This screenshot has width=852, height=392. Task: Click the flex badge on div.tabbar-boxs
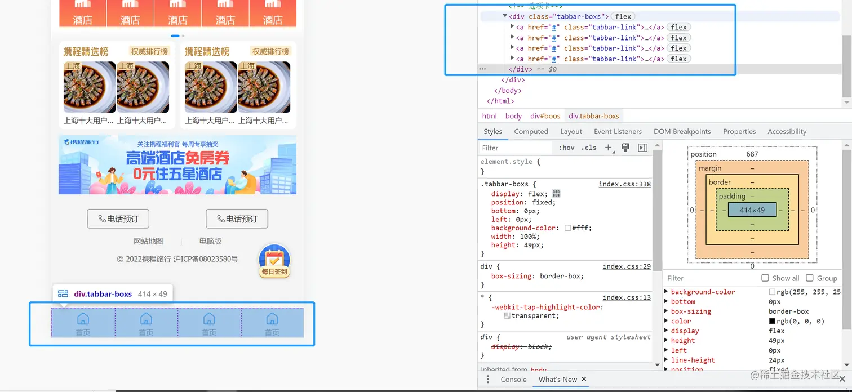(623, 16)
